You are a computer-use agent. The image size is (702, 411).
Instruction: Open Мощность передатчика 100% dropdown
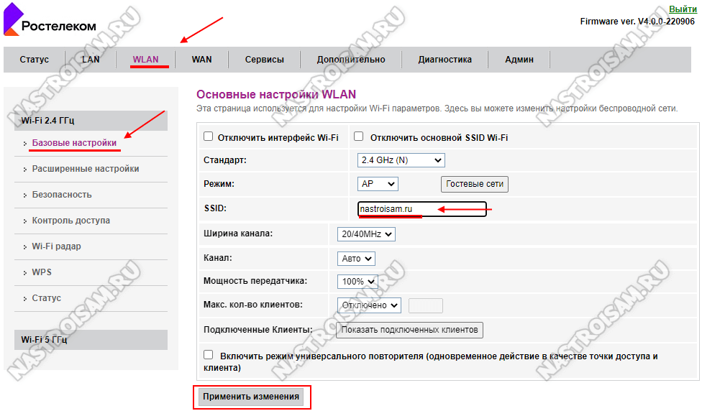[357, 281]
